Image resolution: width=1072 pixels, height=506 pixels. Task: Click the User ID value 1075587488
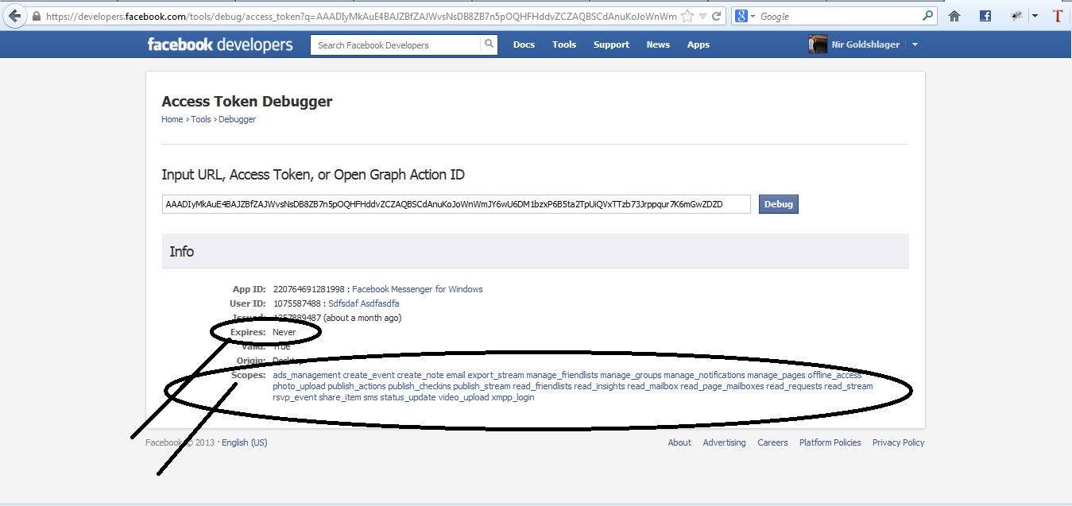[296, 303]
